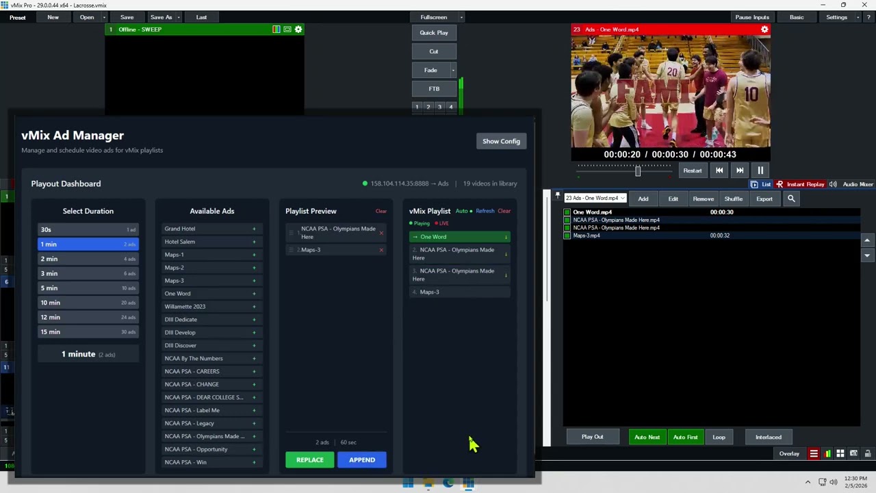876x493 pixels.
Task: Click the Basic button in top bar
Action: pyautogui.click(x=797, y=17)
